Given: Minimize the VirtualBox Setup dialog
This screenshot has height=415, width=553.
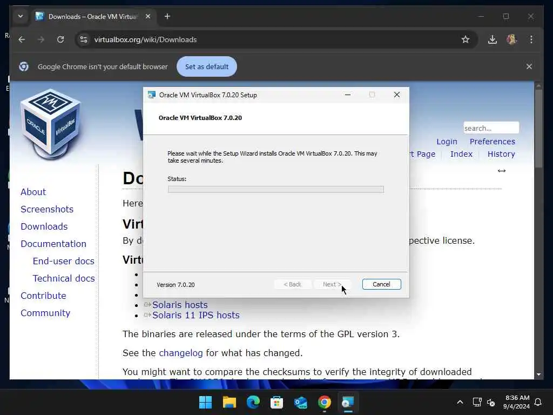Looking at the screenshot, I should coord(348,95).
